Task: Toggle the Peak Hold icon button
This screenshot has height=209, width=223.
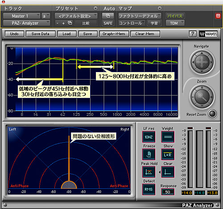Action: 149,172
